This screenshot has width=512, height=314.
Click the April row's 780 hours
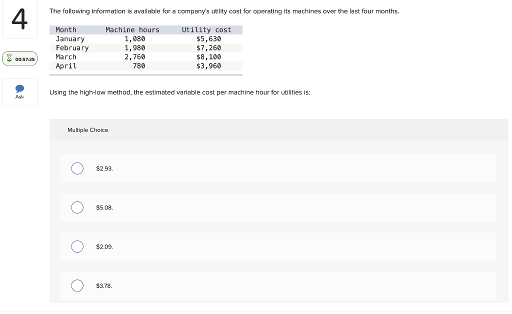click(x=139, y=66)
